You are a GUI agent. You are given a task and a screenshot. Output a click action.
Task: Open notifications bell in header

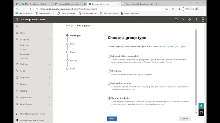(183, 19)
